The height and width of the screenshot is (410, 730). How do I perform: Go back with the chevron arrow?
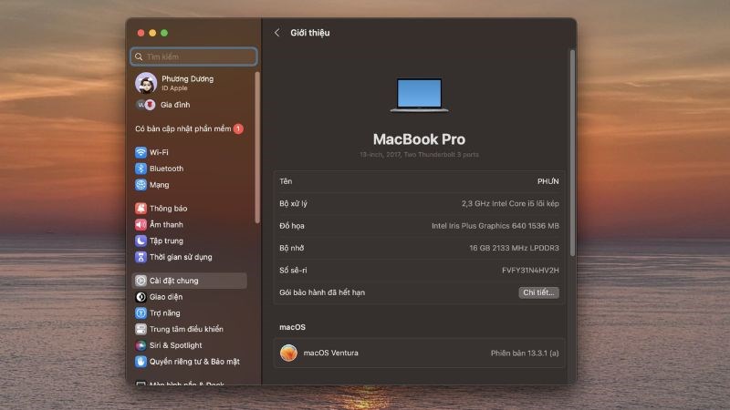click(277, 33)
